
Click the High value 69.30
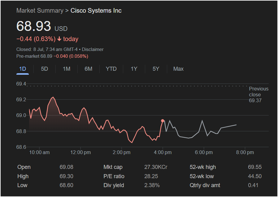pos(67,176)
